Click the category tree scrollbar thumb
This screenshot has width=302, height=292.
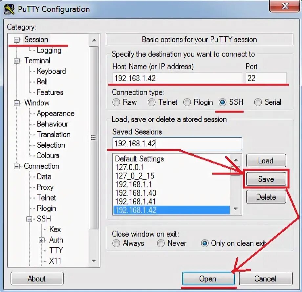tap(94, 138)
